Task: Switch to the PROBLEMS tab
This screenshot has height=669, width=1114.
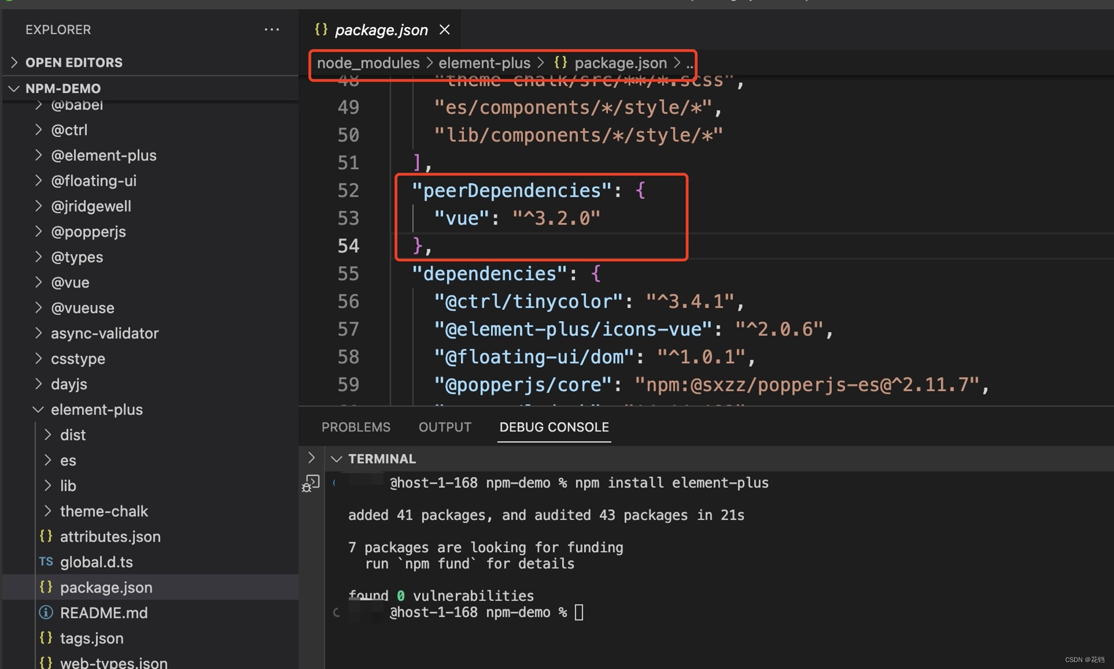Action: 356,427
